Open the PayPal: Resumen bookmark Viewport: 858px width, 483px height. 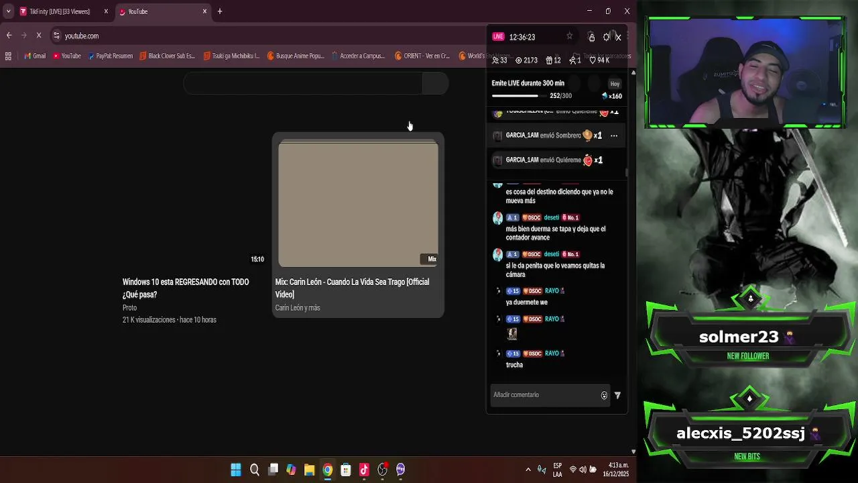111,56
